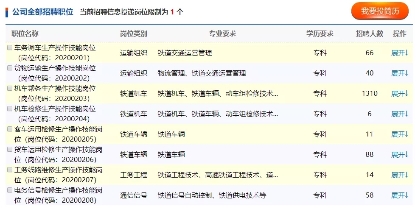Select the 货车运用检修 position checkbox
The height and width of the screenshot is (209, 415).
(10, 150)
